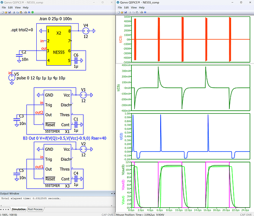The height and width of the screenshot is (216, 254).
Task: Open Output Window panel dropdown arrow
Action: point(112,194)
